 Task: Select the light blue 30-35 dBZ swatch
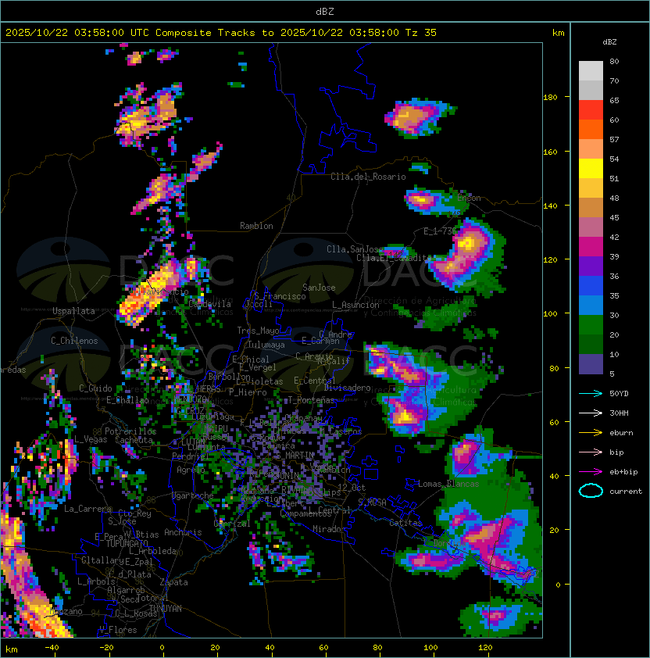591,306
